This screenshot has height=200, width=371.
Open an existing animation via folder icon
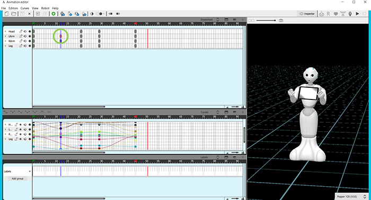[14, 14]
